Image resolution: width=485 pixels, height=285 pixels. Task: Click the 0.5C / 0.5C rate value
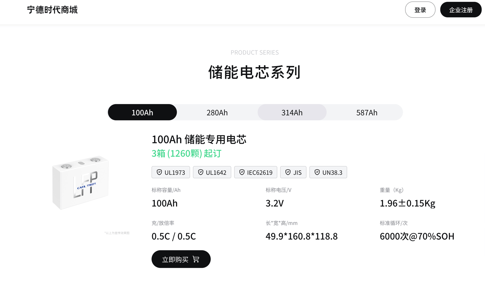(174, 236)
